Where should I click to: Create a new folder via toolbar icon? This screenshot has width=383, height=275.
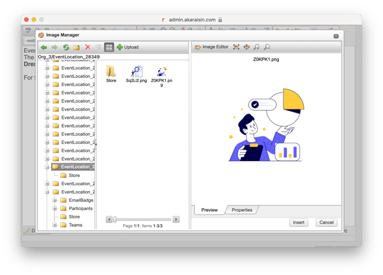[77, 47]
